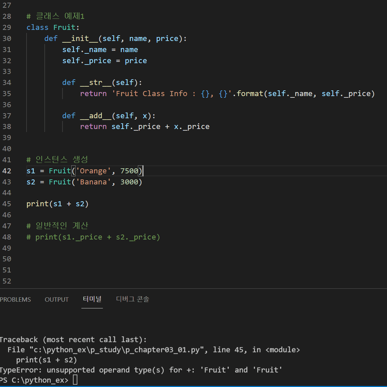Click the __init__ method name

pos(80,39)
